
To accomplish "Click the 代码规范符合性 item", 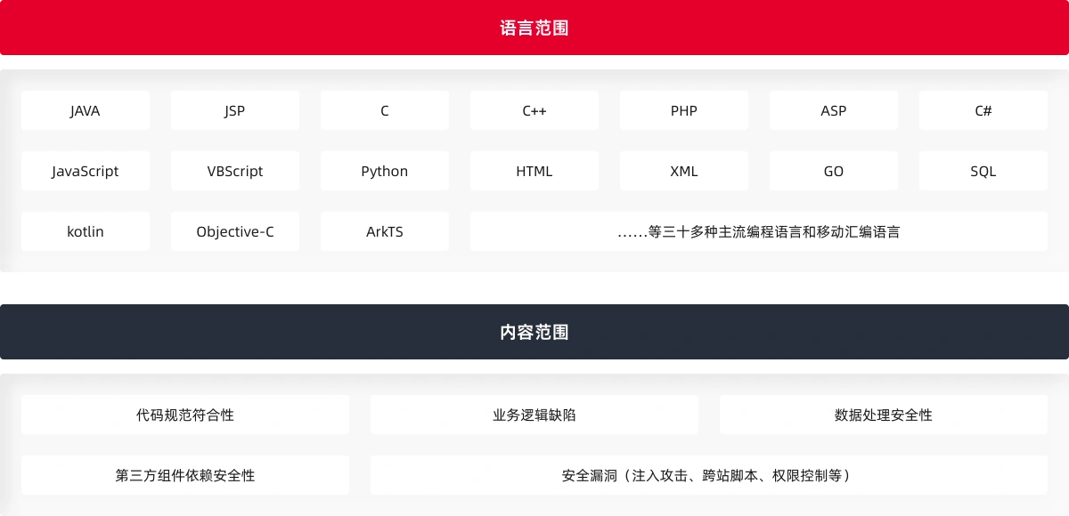I will click(185, 415).
